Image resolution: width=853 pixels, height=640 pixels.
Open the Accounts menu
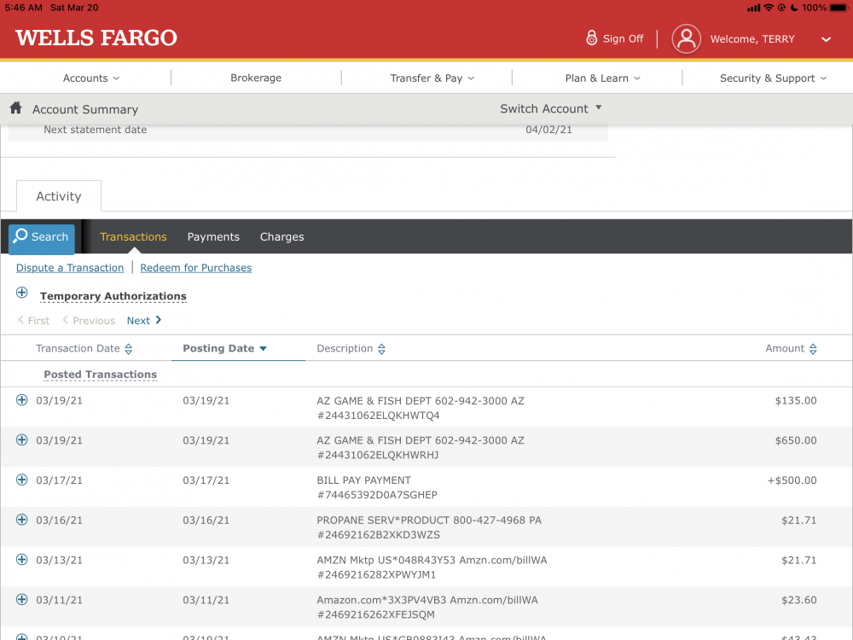(91, 78)
